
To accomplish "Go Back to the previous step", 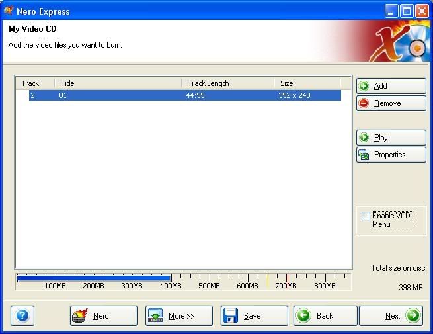I will pos(325,315).
